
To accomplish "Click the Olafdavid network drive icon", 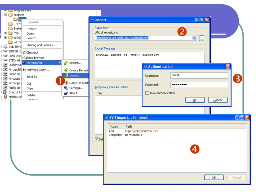I will click(5, 65).
